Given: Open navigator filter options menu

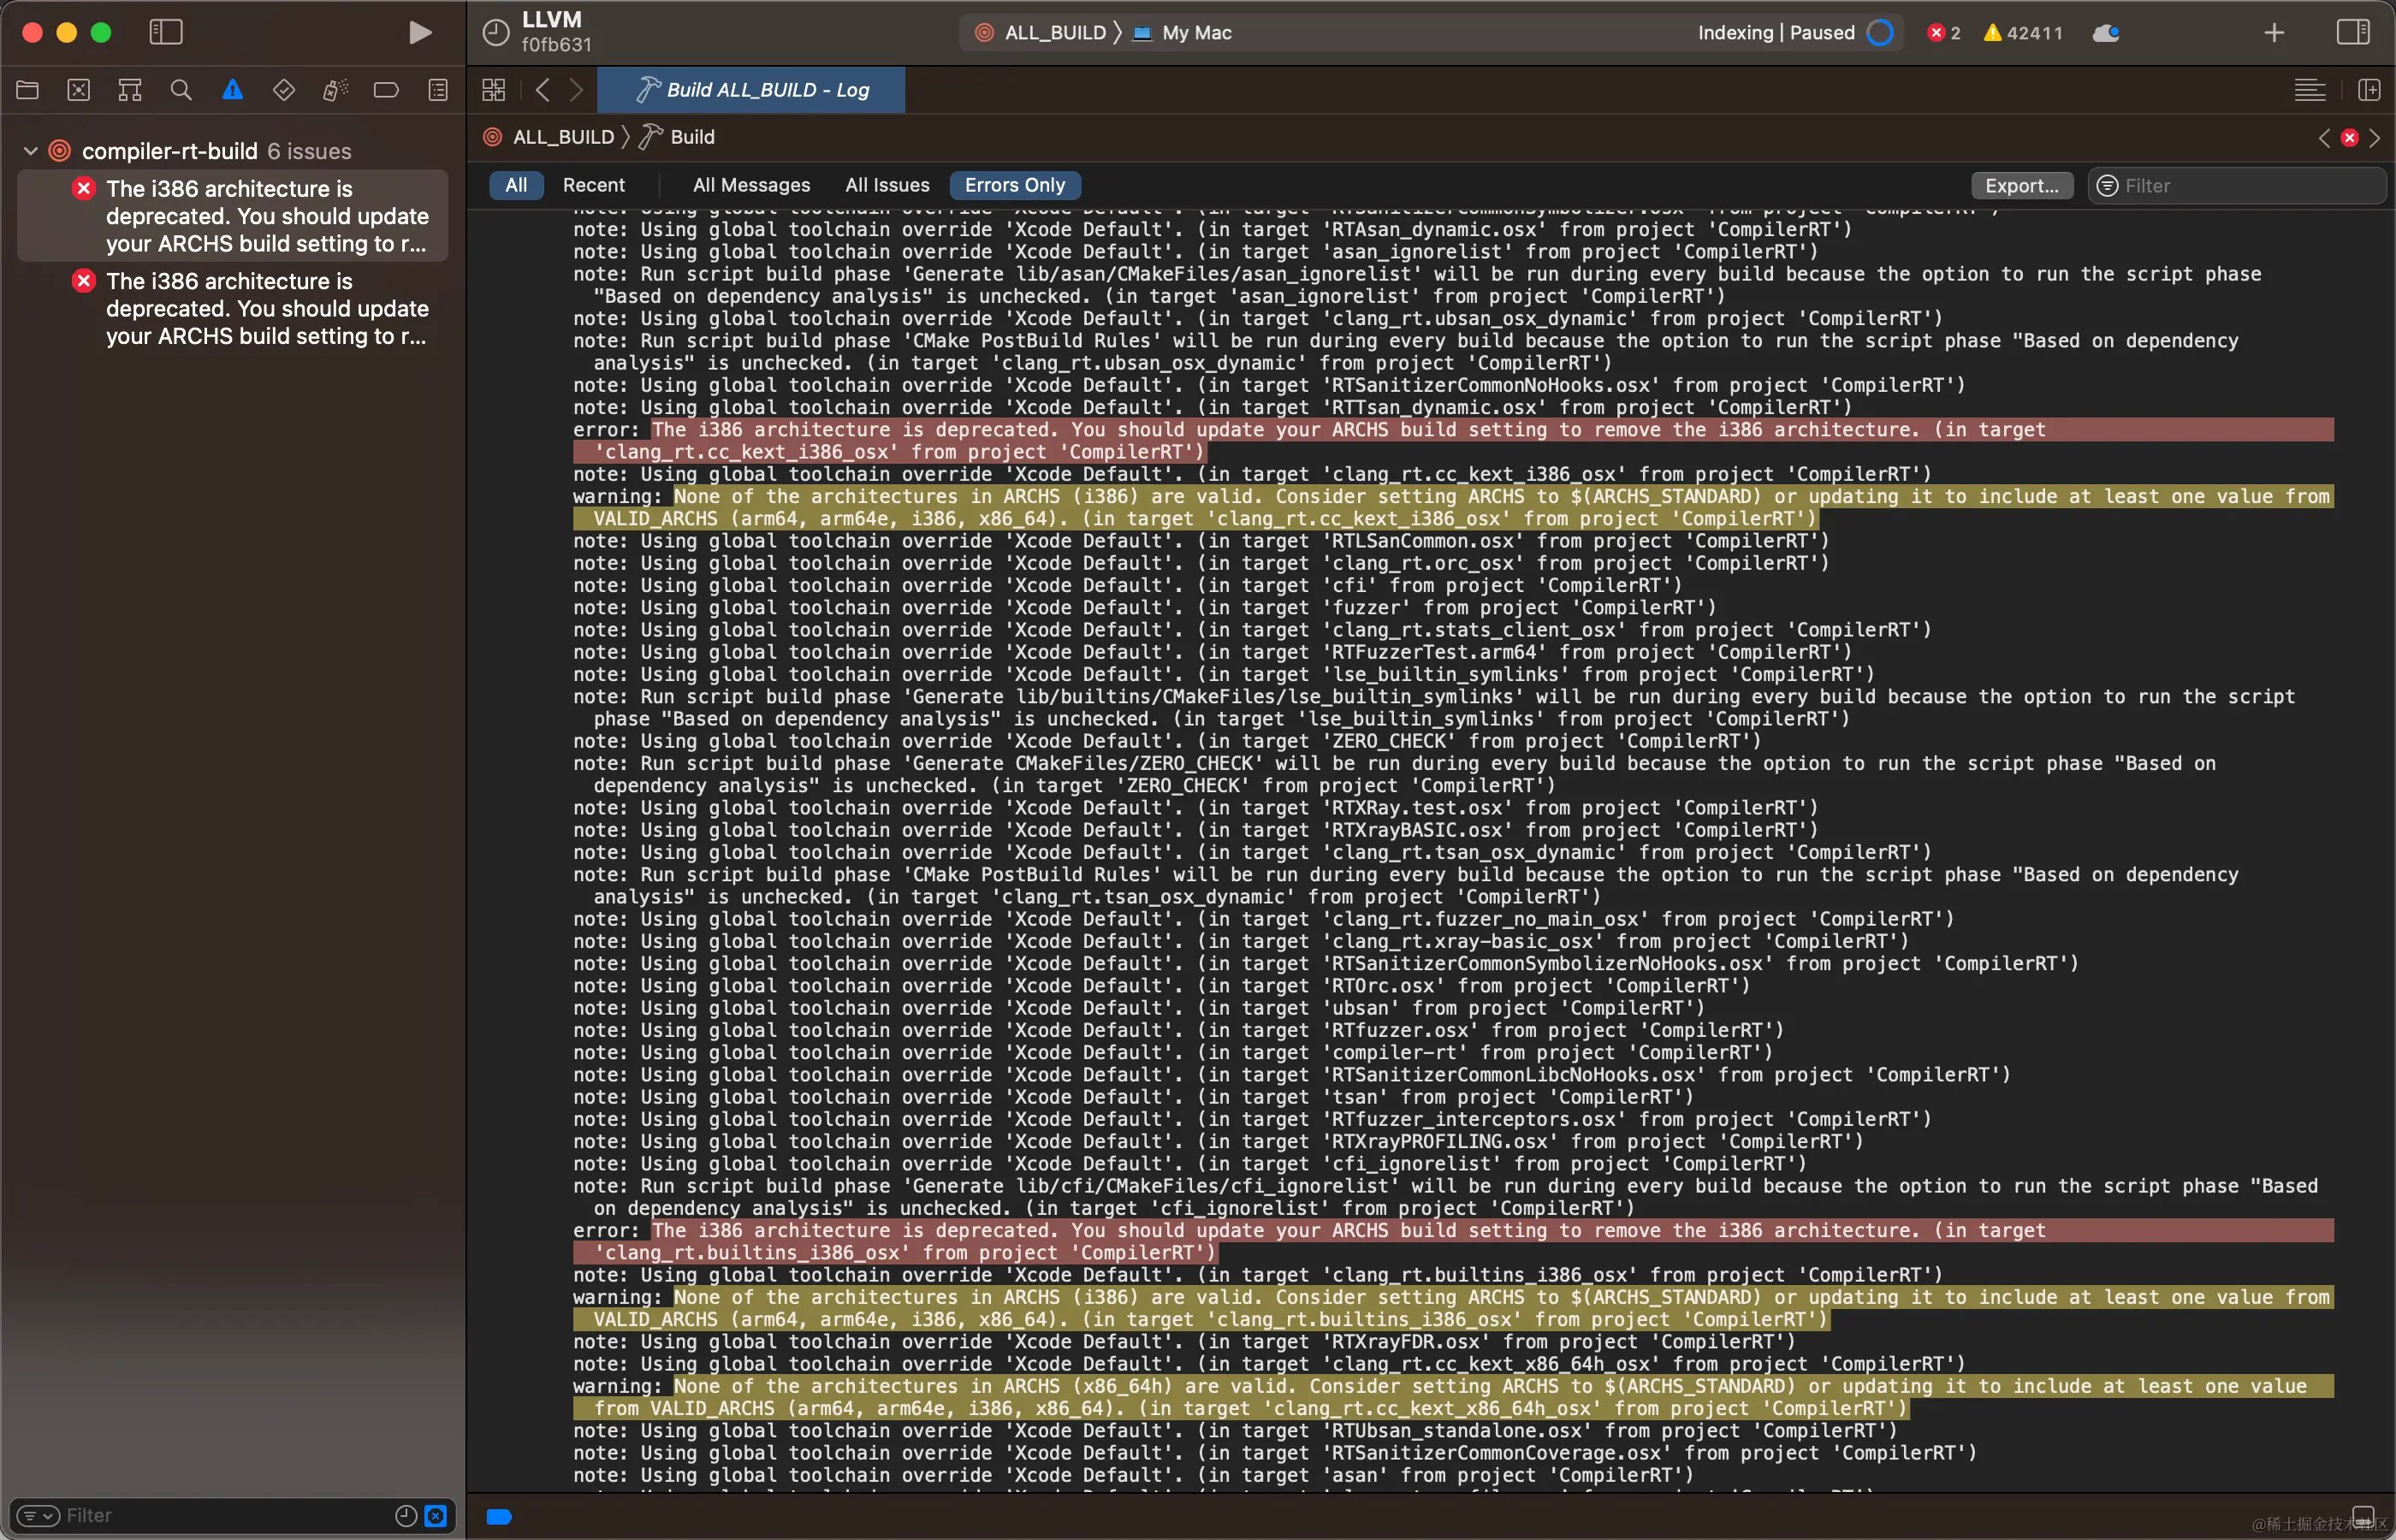Looking at the screenshot, I should pos(38,1516).
